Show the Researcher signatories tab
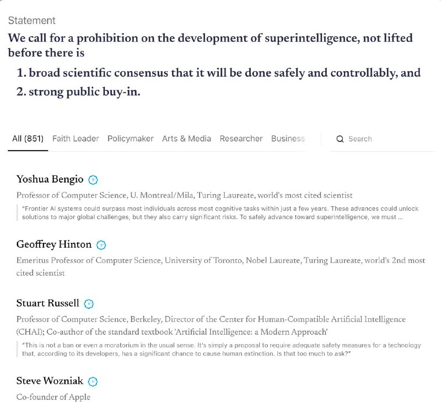The height and width of the screenshot is (402, 441). [241, 139]
